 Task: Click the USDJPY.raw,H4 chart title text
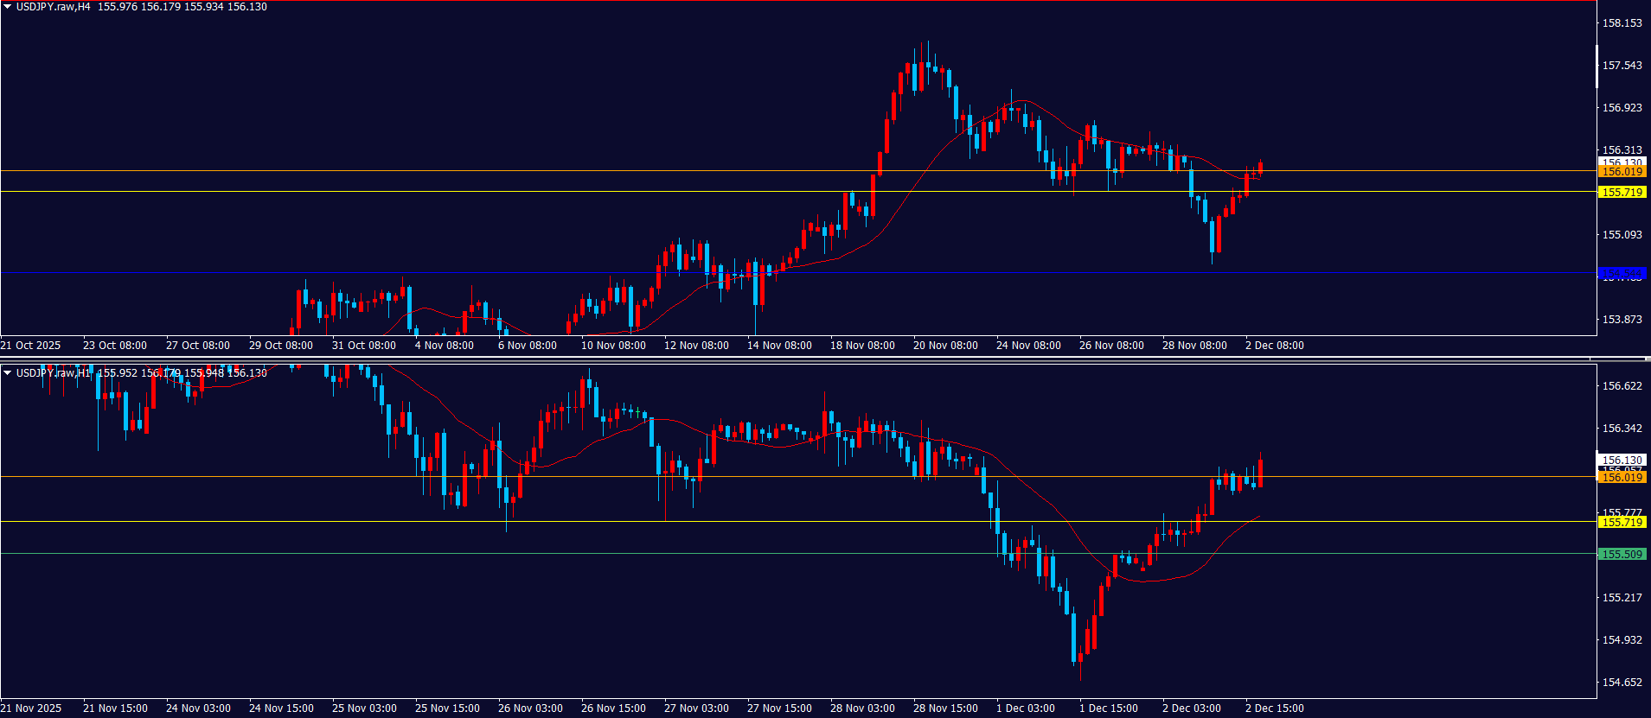[x=53, y=7]
